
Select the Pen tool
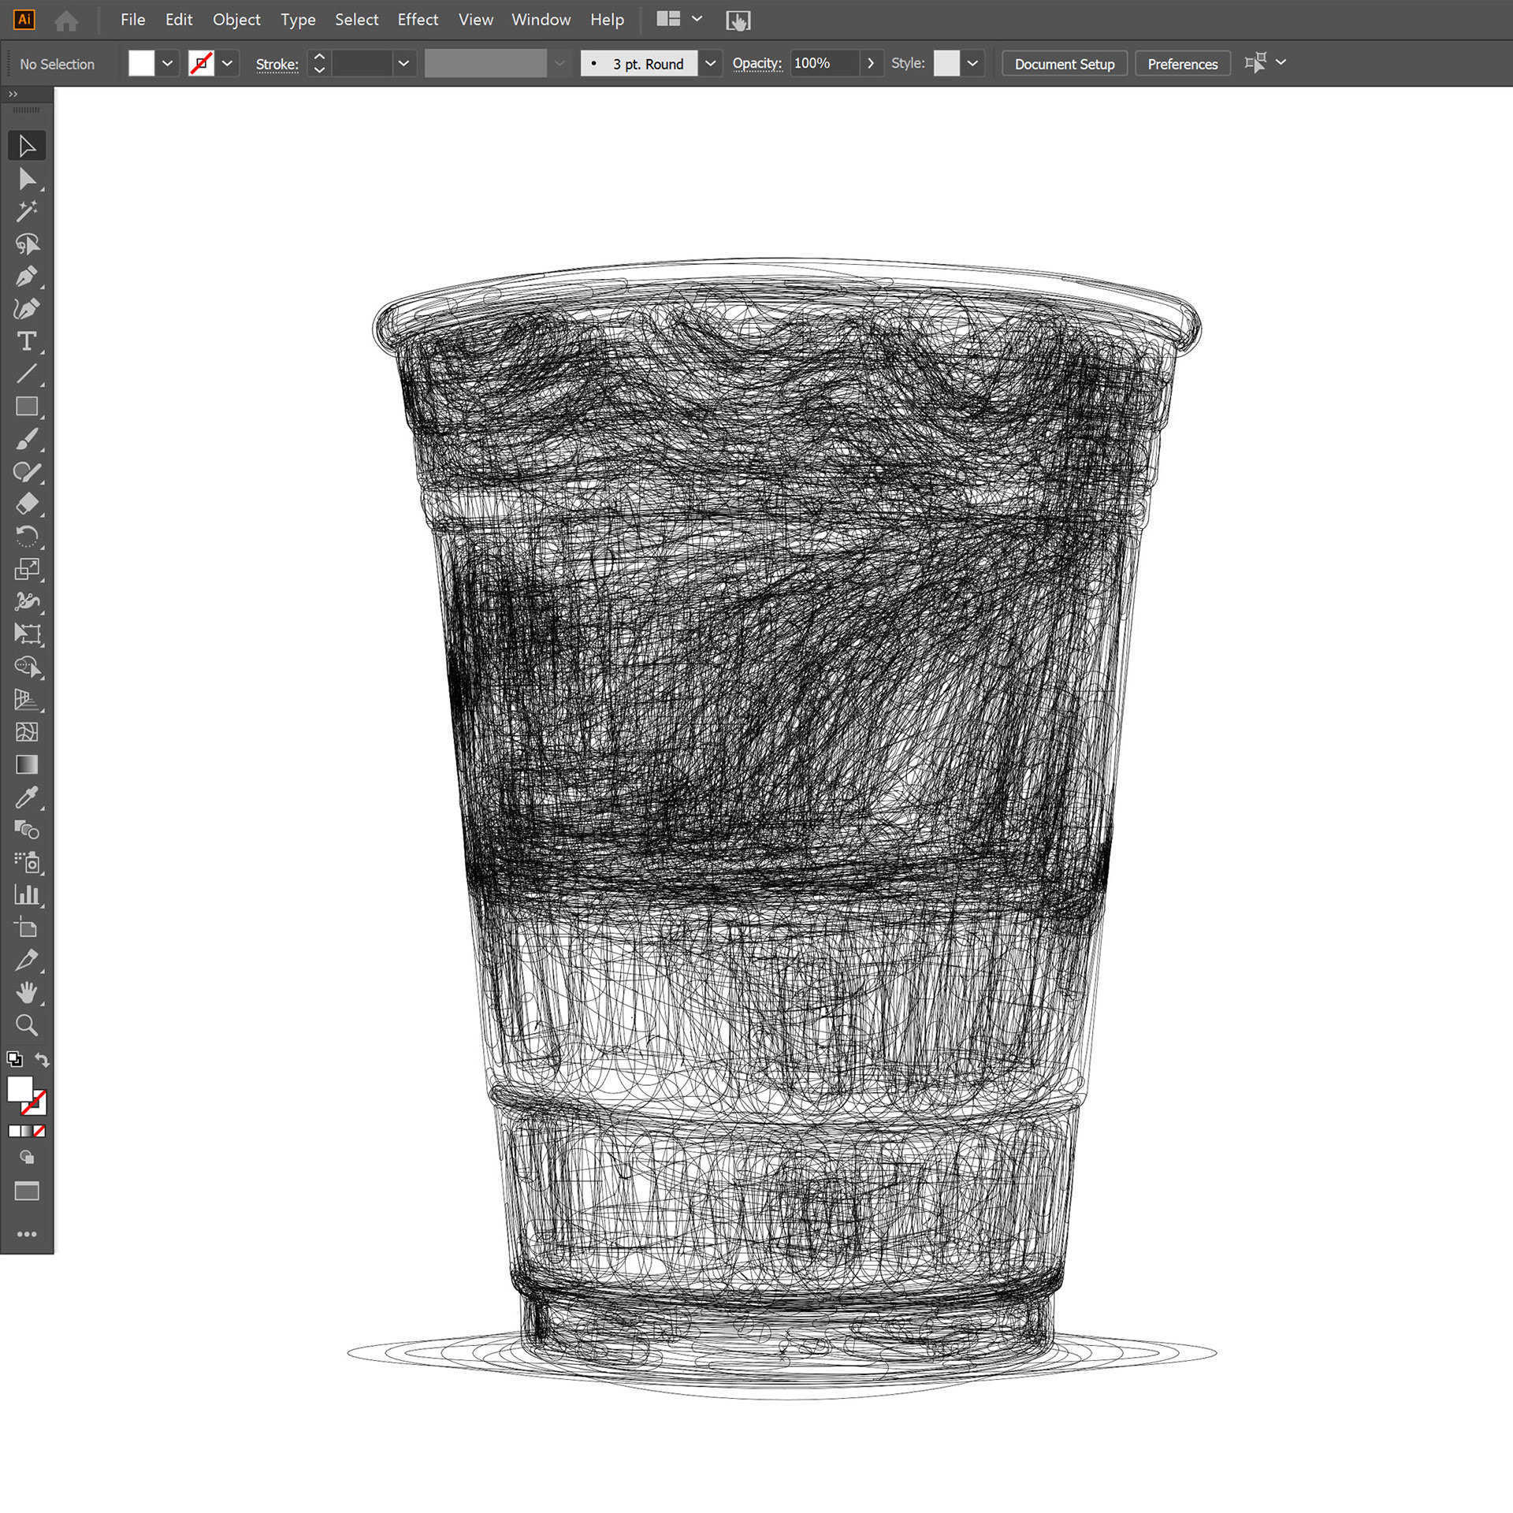[25, 277]
